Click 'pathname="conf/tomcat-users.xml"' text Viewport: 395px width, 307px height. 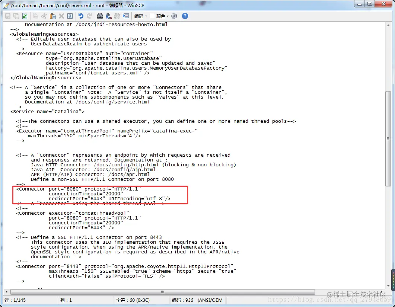[x=93, y=73]
